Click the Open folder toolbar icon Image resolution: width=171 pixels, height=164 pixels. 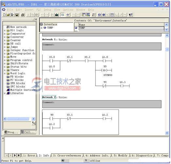[8, 15]
